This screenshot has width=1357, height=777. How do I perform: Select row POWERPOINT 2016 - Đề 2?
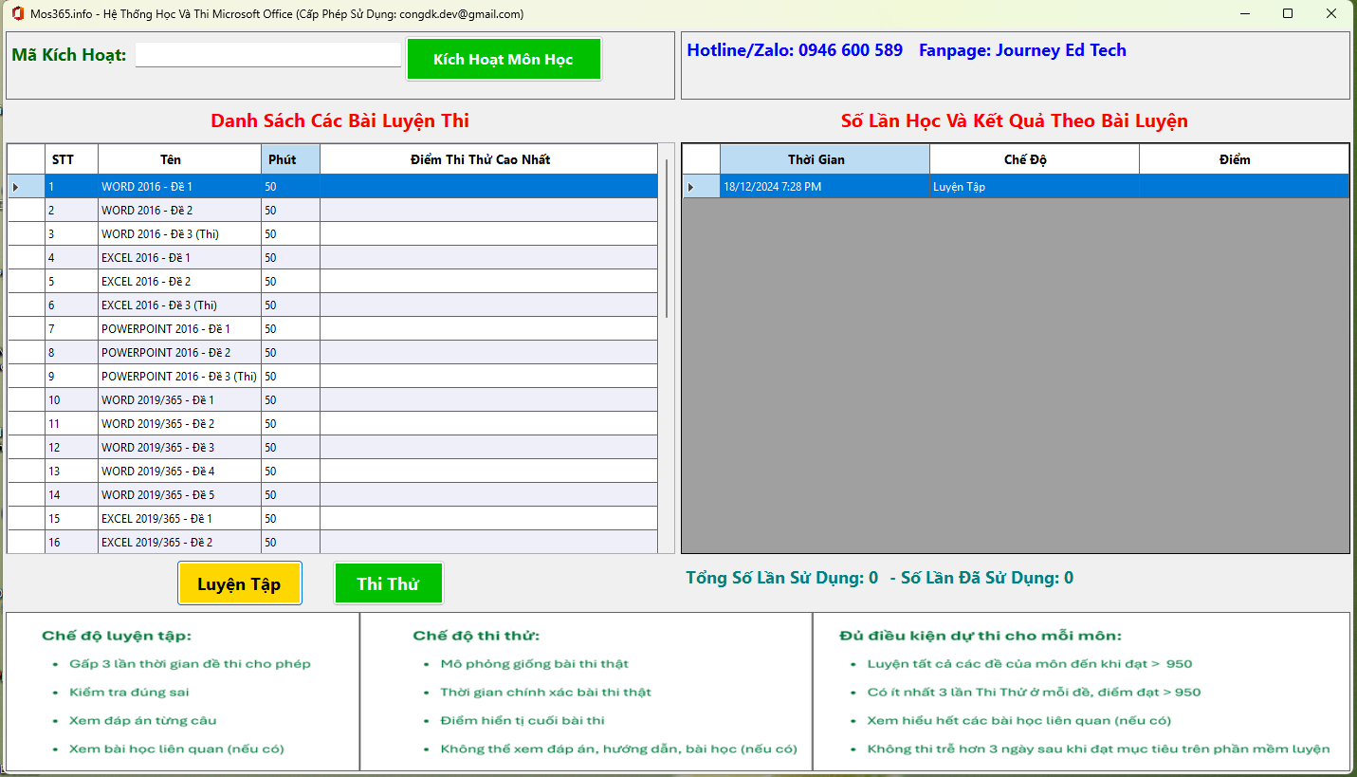tap(333, 353)
